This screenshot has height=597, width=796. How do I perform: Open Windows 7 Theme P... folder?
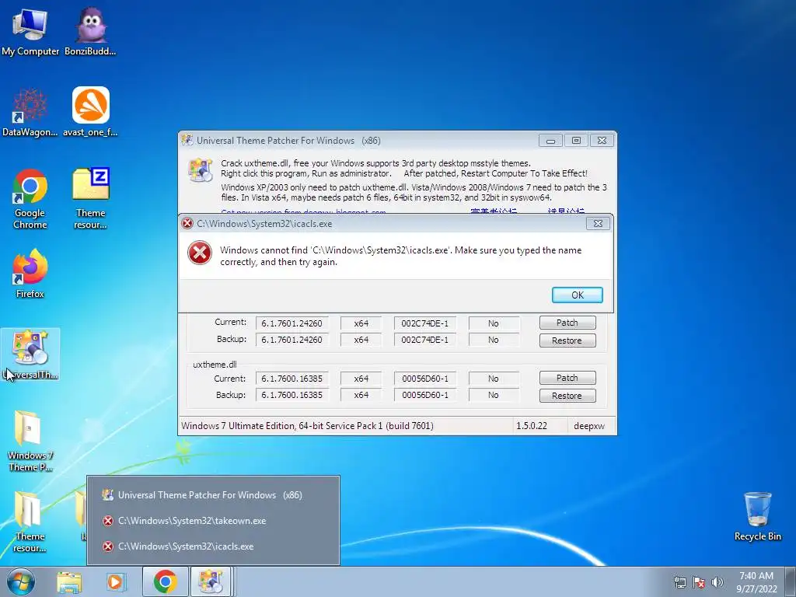pos(30,442)
